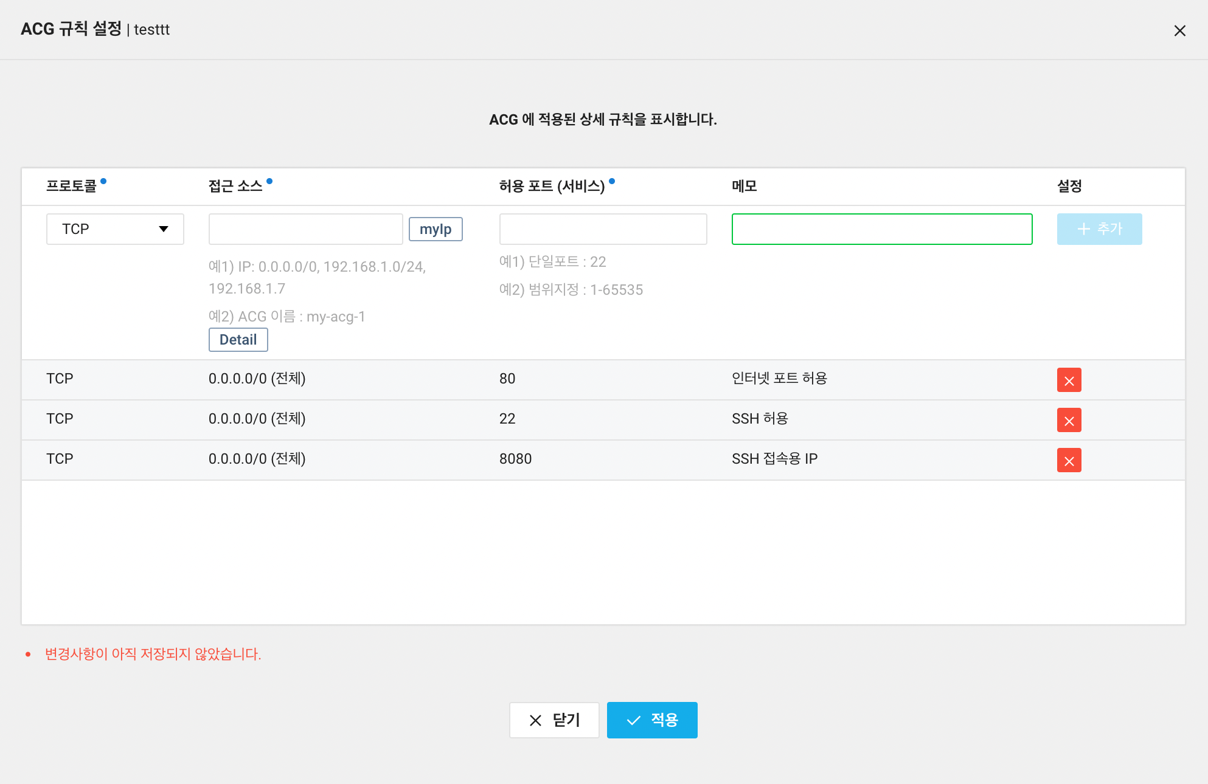Click the memo SSH 허용

pyautogui.click(x=760, y=419)
